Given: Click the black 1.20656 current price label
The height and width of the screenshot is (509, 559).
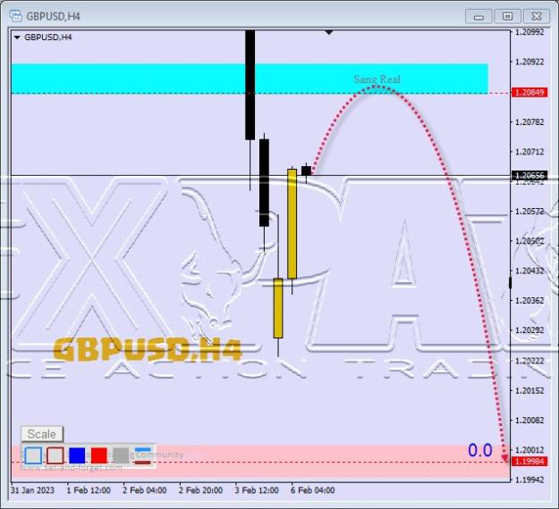Looking at the screenshot, I should point(529,176).
